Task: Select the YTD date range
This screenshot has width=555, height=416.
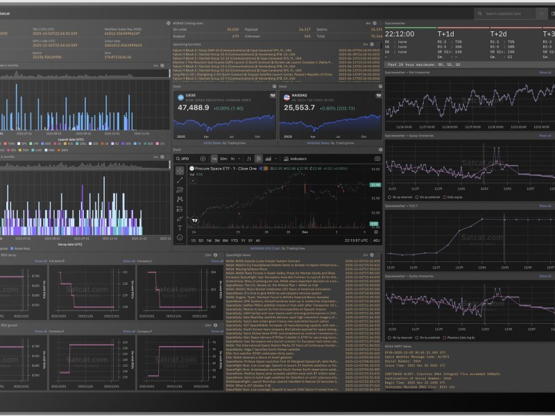Action: click(x=234, y=241)
